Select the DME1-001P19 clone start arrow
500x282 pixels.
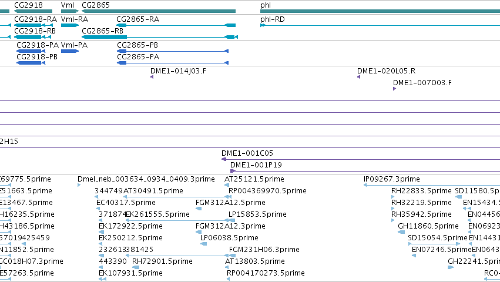point(233,171)
